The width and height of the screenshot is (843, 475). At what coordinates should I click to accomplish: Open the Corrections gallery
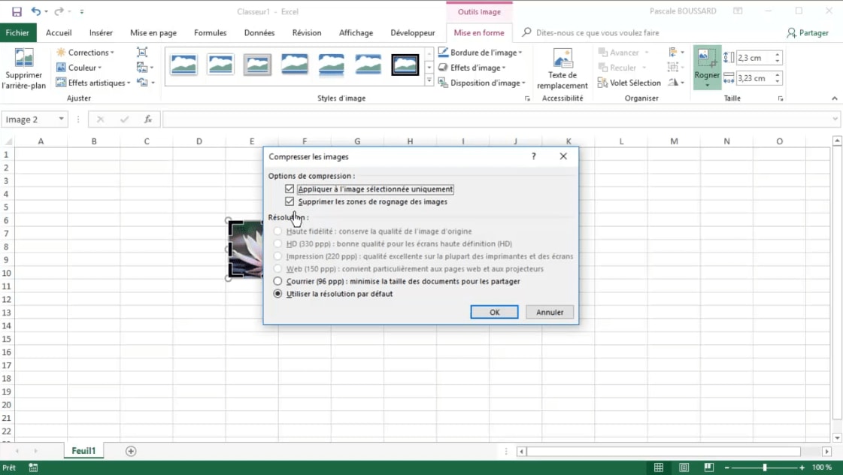point(85,52)
